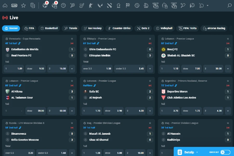
Task: Open the LIVE section icon
Action: [14, 5]
